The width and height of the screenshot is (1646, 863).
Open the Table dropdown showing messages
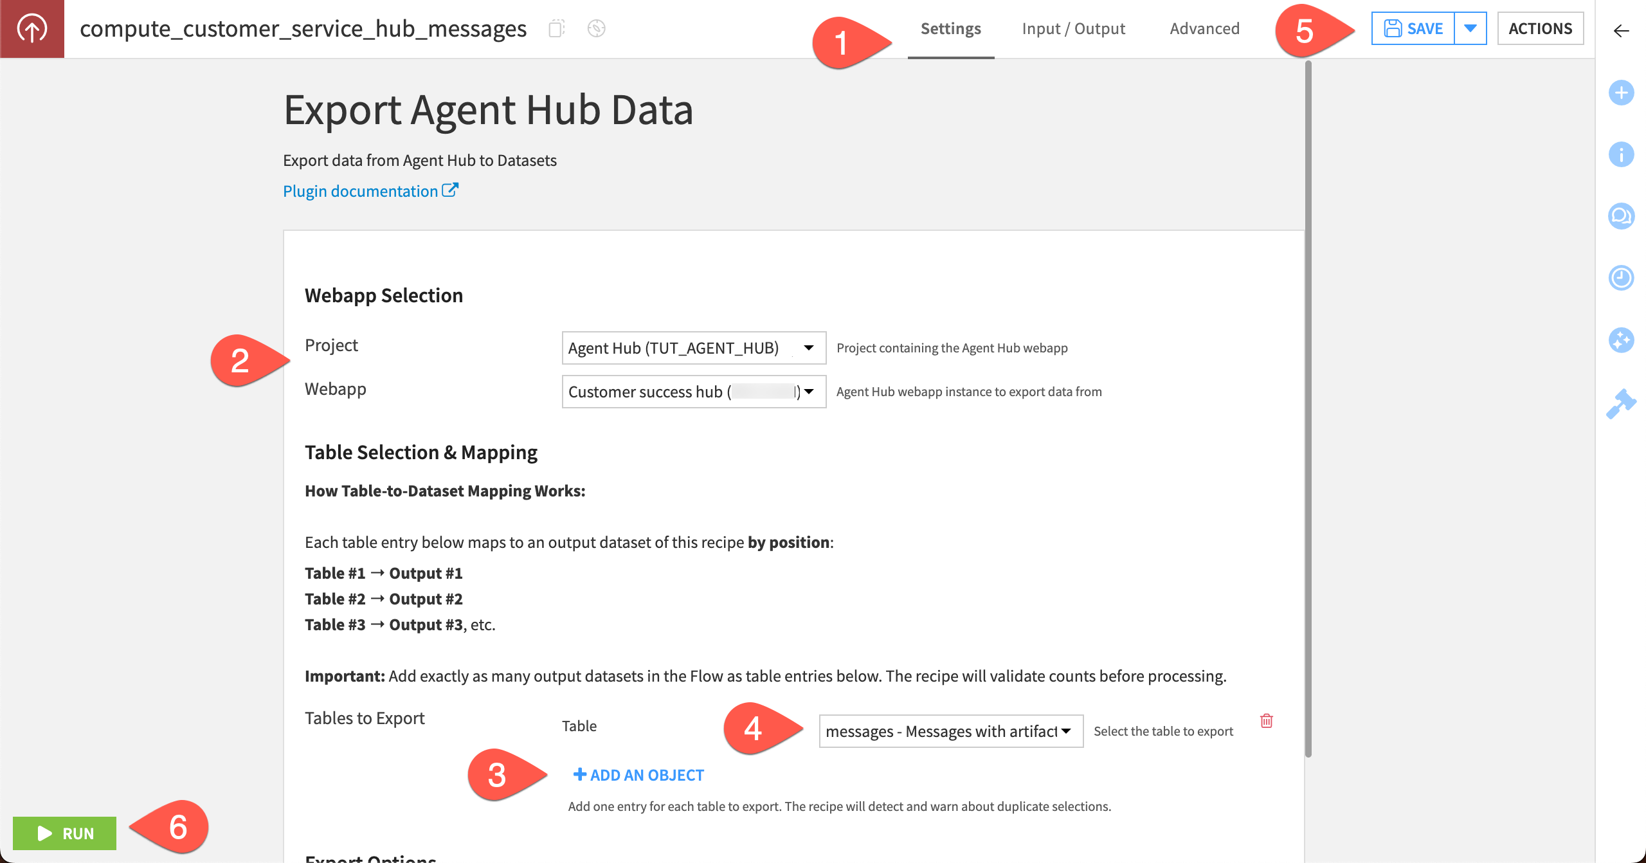(x=951, y=731)
